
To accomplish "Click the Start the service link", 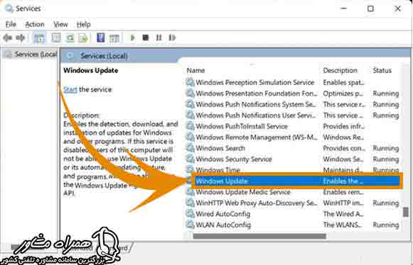I will tap(70, 89).
